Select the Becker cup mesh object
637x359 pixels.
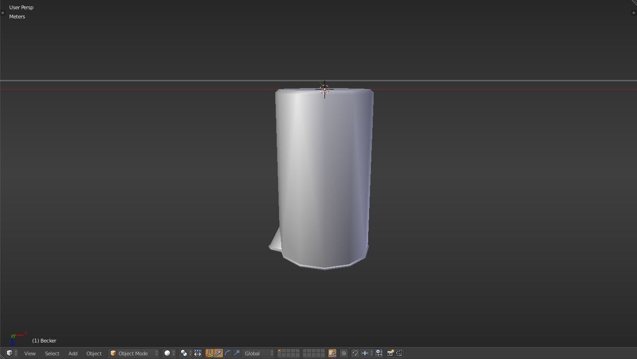pos(324,179)
